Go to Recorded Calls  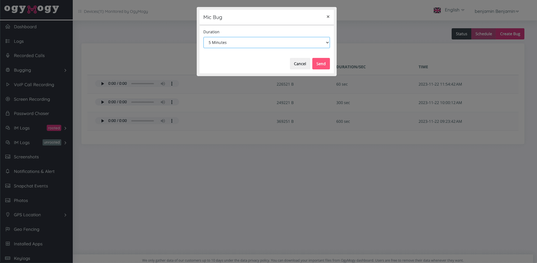coord(29,55)
